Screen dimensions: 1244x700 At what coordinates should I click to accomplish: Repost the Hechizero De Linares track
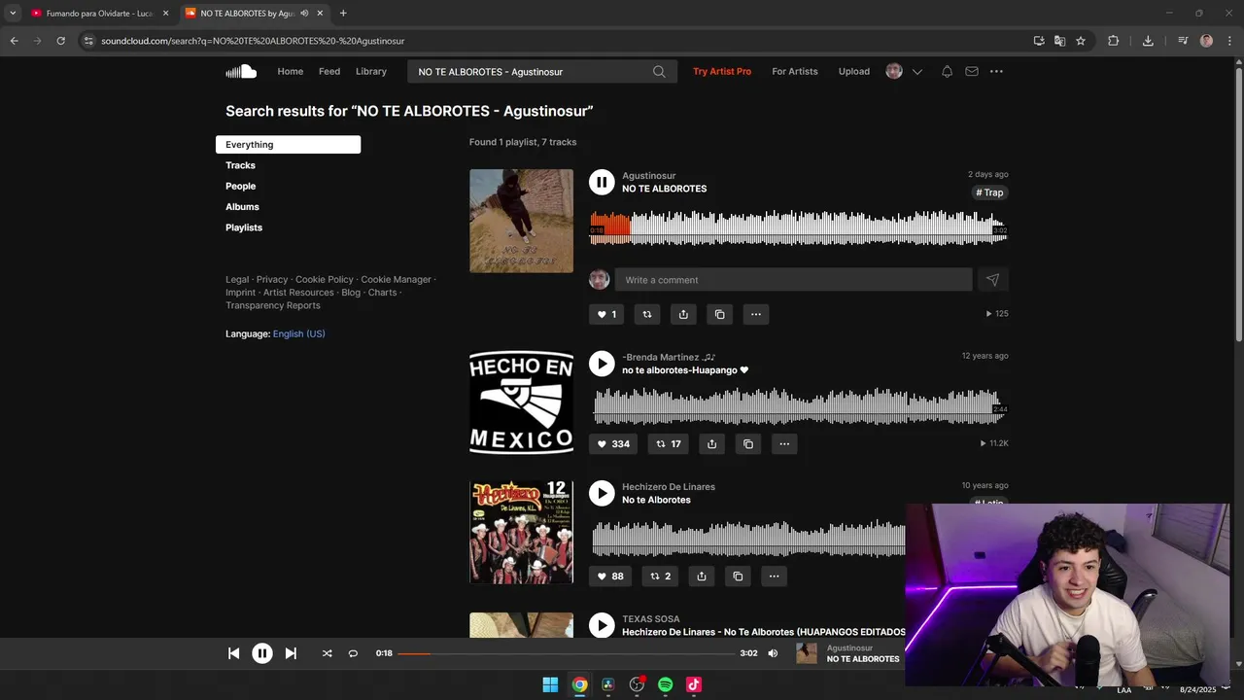(x=660, y=576)
